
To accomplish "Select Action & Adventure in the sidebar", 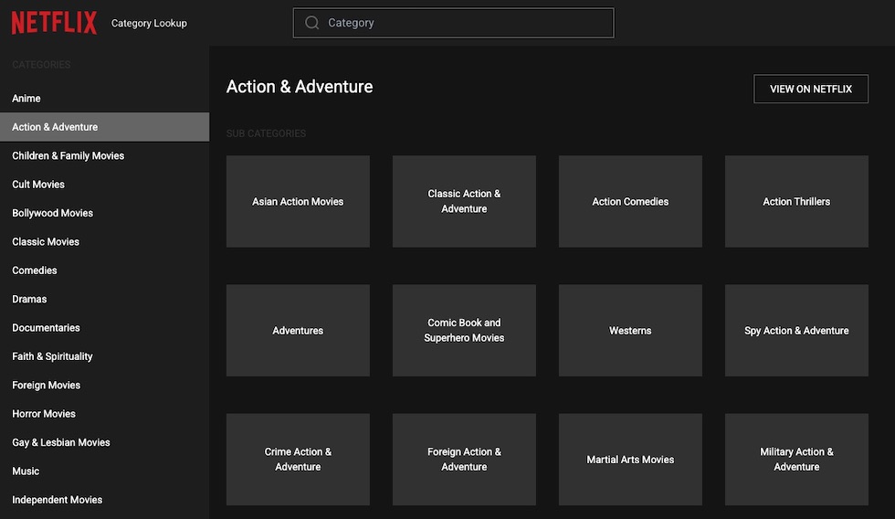I will [x=104, y=127].
